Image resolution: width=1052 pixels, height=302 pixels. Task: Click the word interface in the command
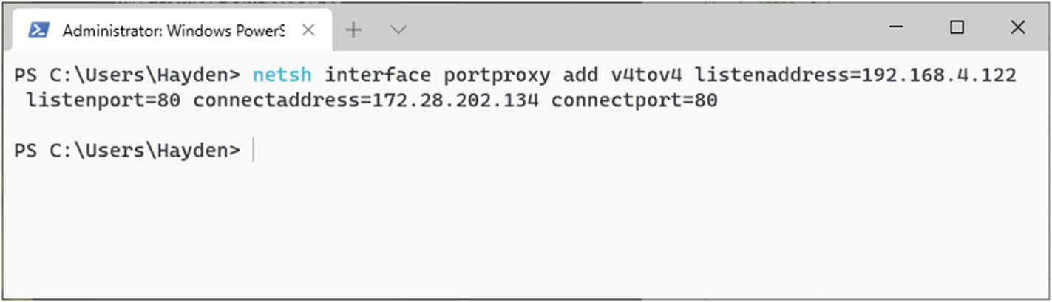[x=378, y=75]
